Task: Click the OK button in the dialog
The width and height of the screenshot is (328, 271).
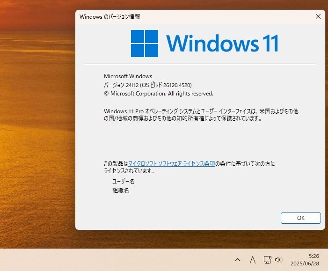Action: (x=300, y=218)
